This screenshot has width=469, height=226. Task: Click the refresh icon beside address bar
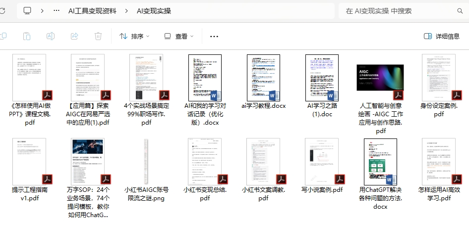[x=2, y=11]
